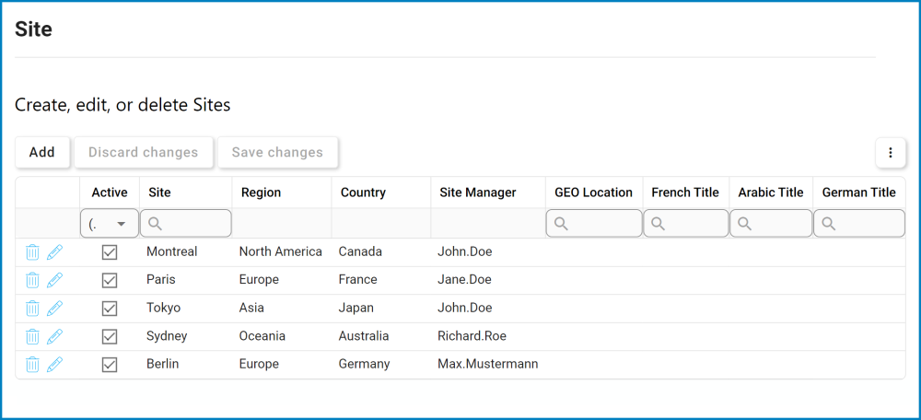Remove the Paris site with trash icon

coord(32,280)
